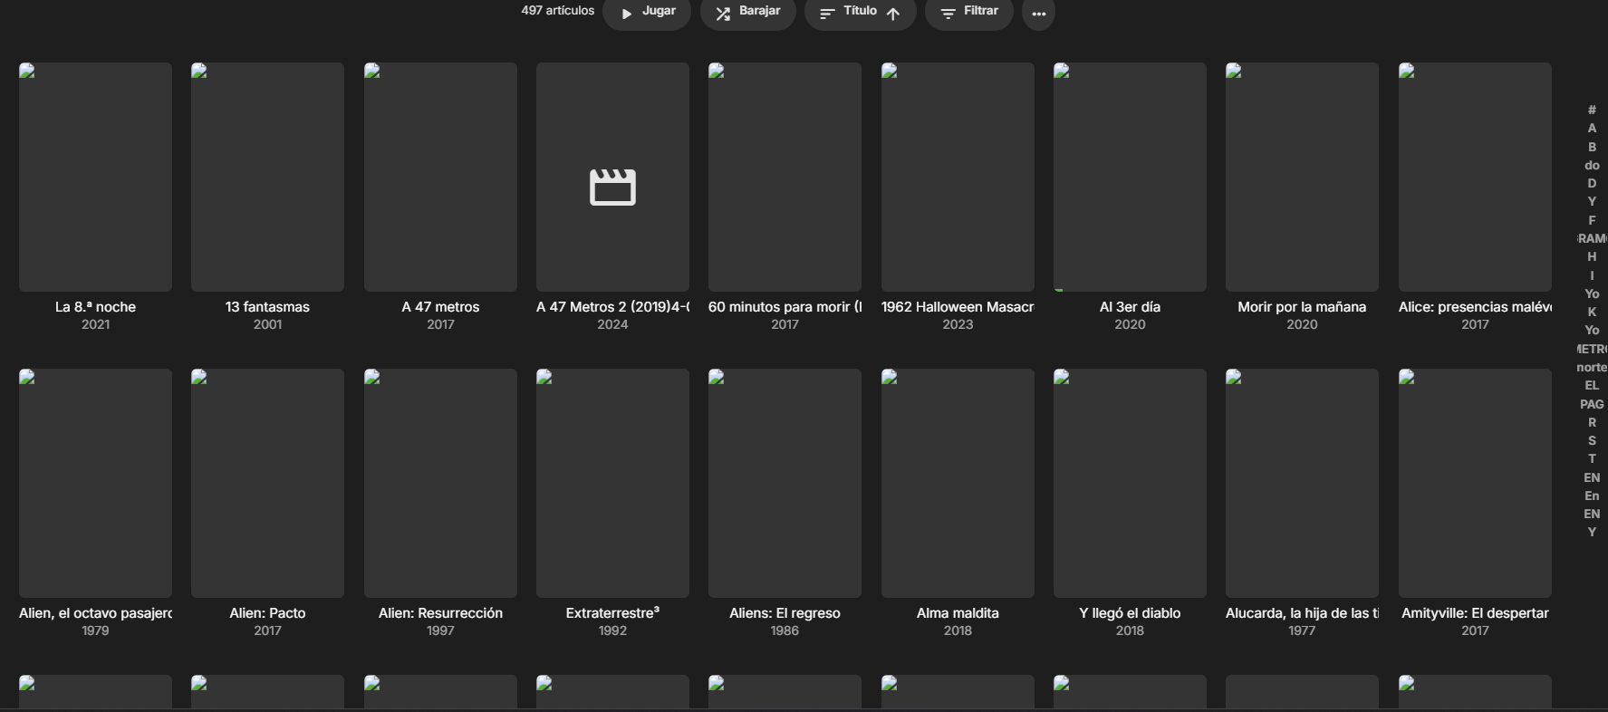Image resolution: width=1608 pixels, height=712 pixels.
Task: Click the Jugar play button
Action: (x=647, y=13)
